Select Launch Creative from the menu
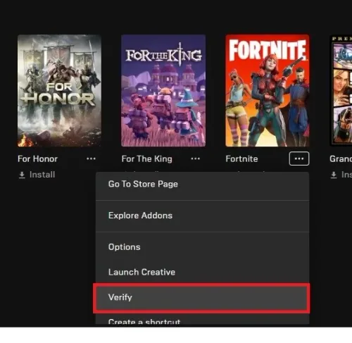This screenshot has height=343, width=352. (202, 272)
